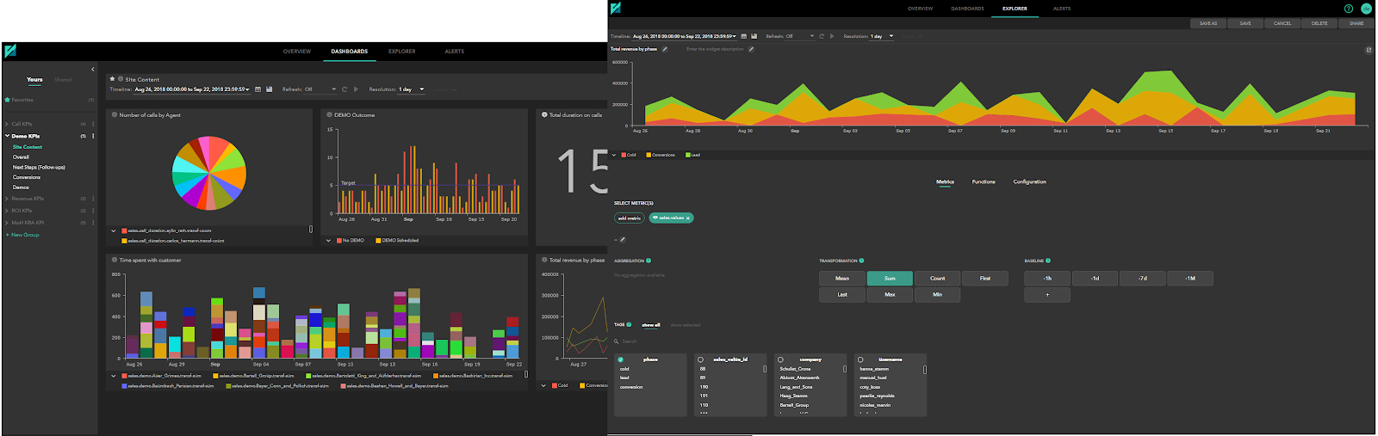Open the Dashboards Resolution dropdown
1378x436 pixels.
tap(412, 89)
